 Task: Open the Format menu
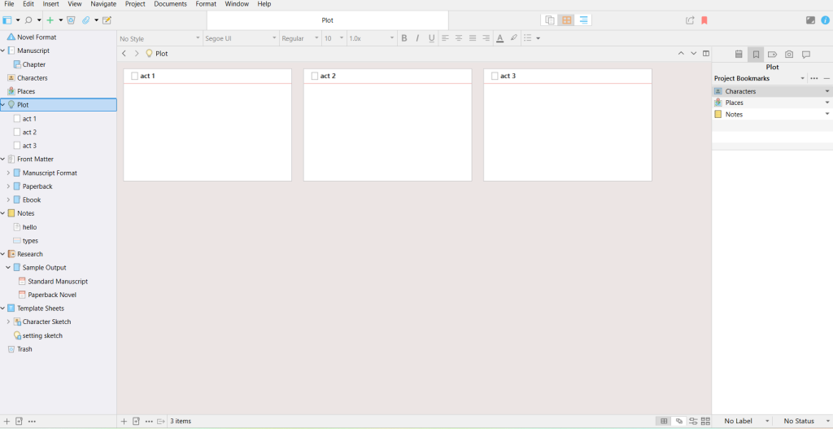(x=206, y=4)
